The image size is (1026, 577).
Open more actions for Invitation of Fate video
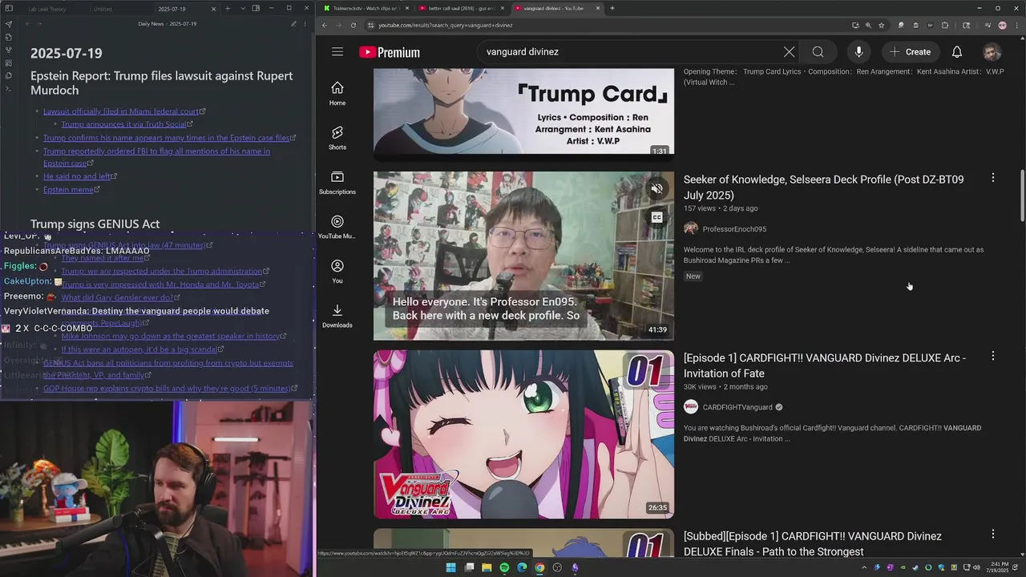click(x=992, y=356)
